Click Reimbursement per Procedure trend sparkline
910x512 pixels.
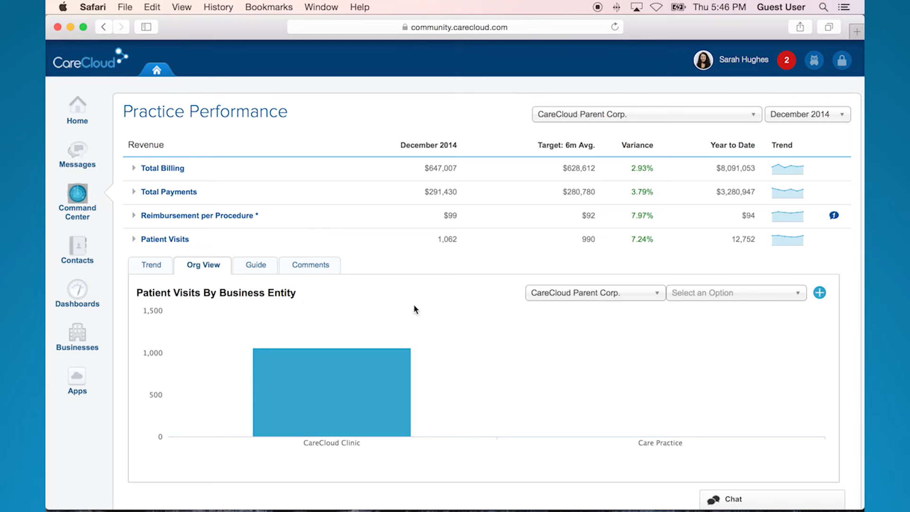[787, 216]
